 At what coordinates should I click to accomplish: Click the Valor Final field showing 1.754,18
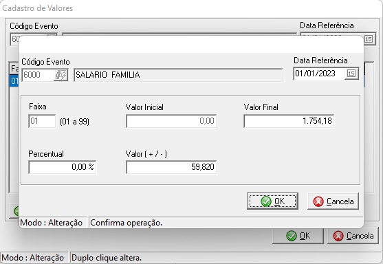coord(289,121)
